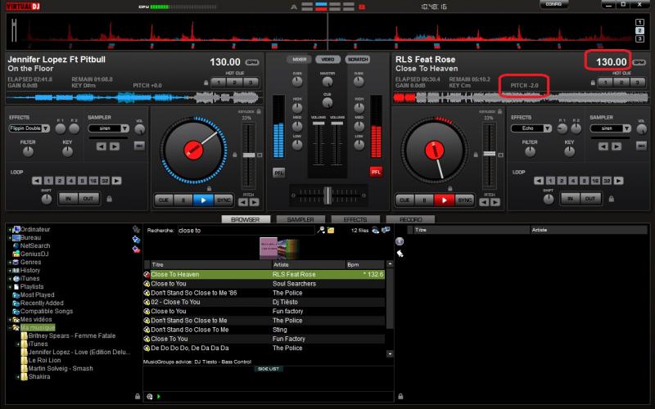Click the crossfader slider

point(327,192)
